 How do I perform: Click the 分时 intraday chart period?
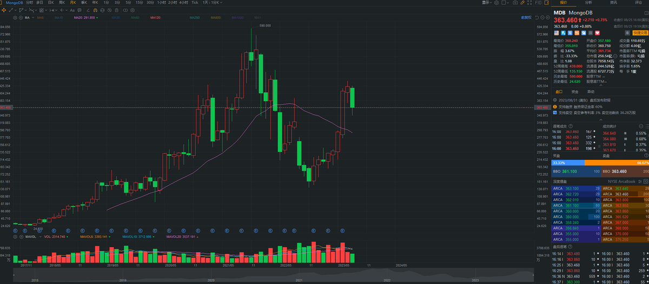pos(29,3)
